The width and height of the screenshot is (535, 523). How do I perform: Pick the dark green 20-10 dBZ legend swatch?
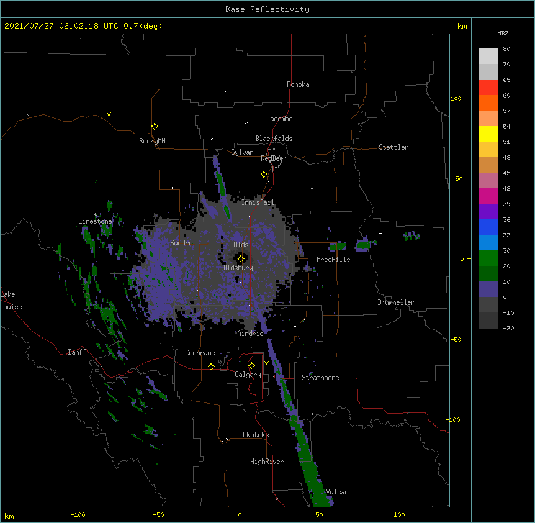click(x=488, y=273)
